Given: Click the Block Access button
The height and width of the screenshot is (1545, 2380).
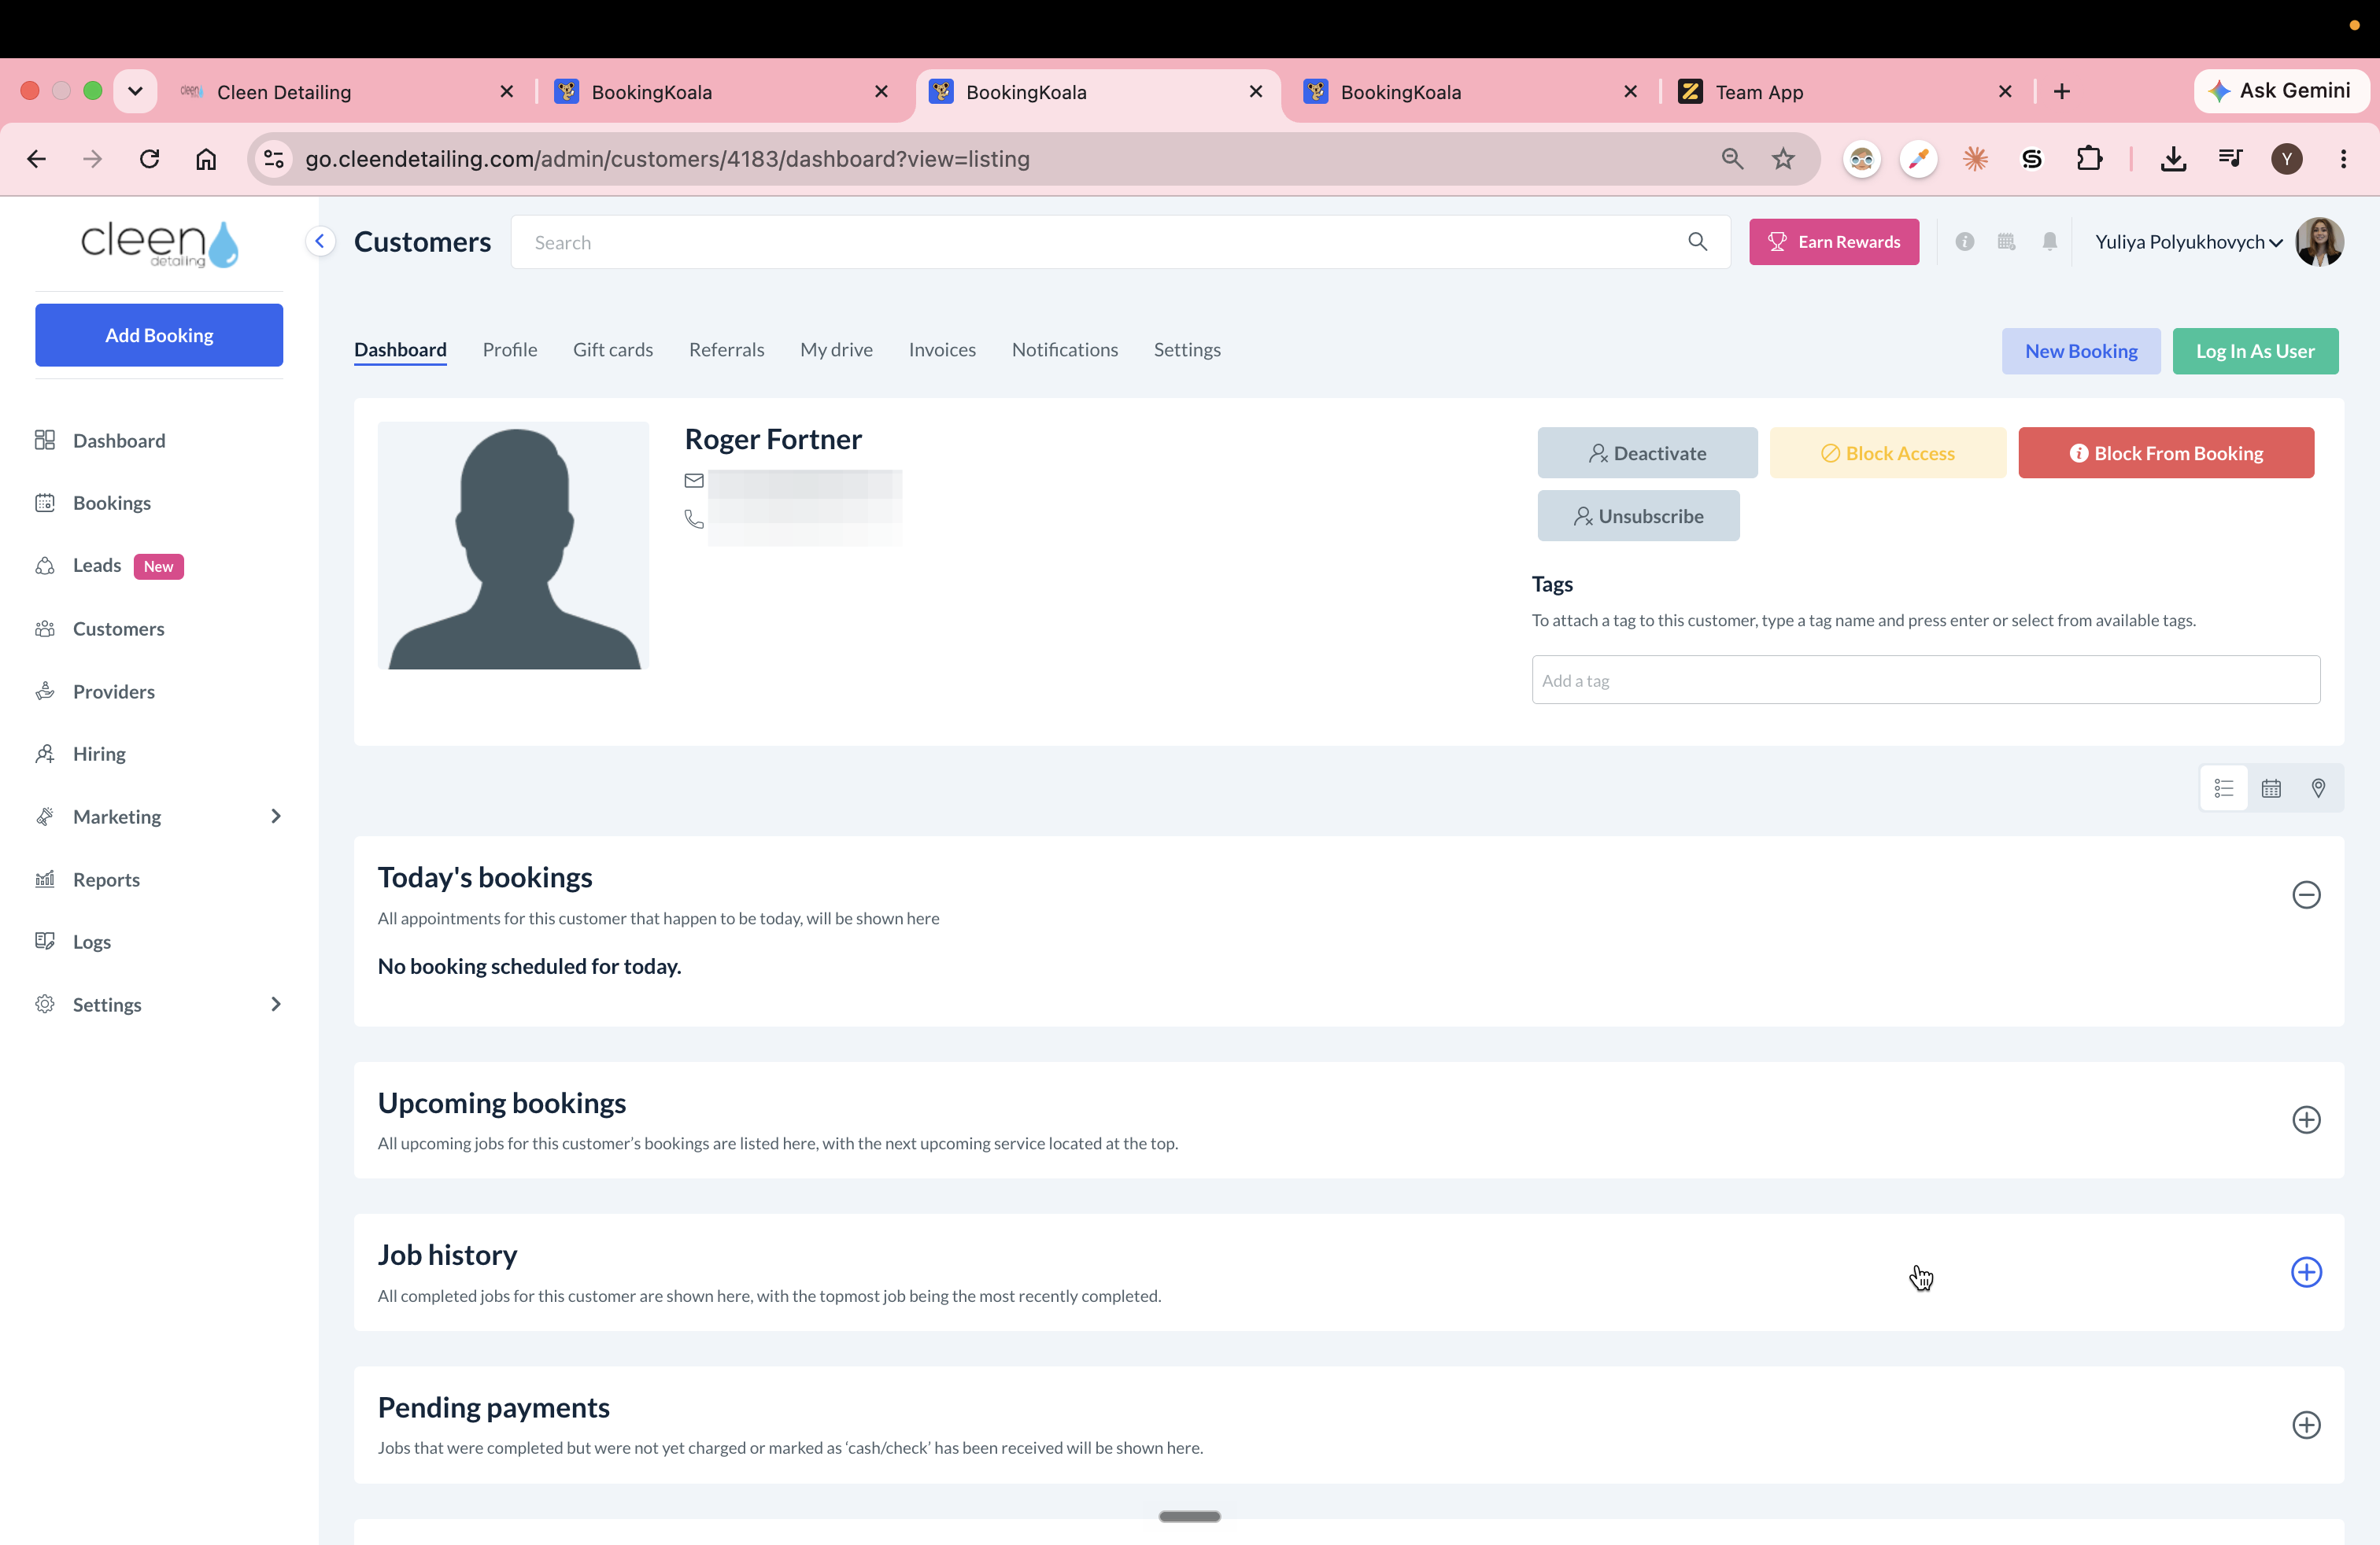Looking at the screenshot, I should (x=1887, y=452).
